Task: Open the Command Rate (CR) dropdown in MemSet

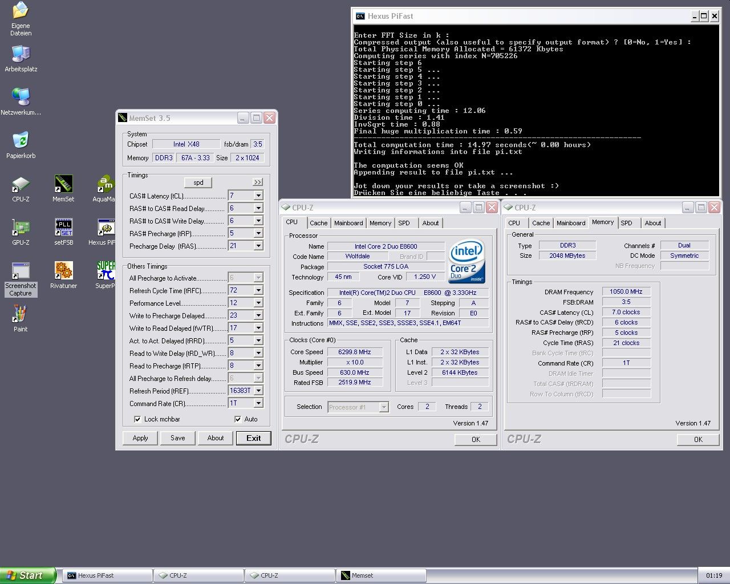Action: [258, 403]
